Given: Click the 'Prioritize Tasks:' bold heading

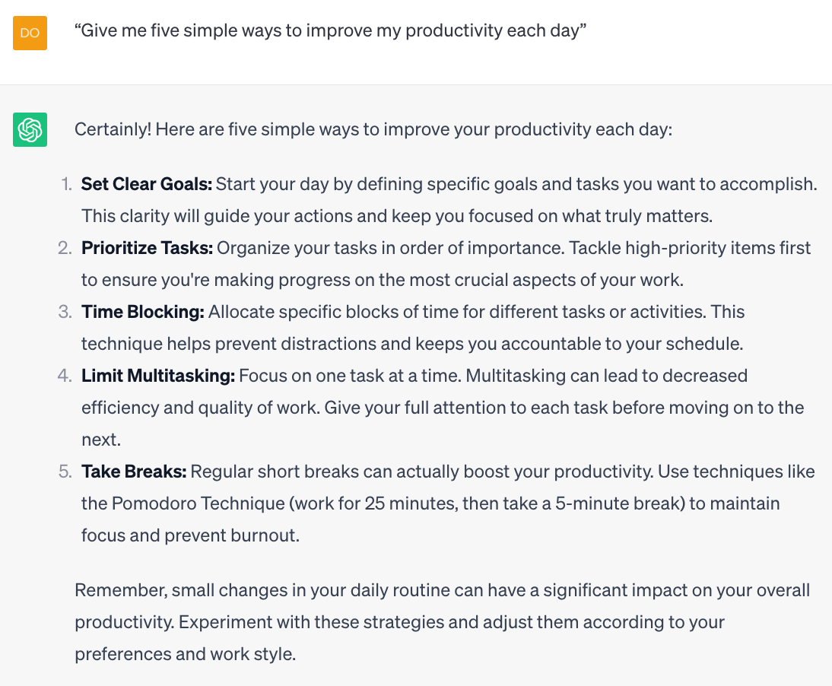Looking at the screenshot, I should click(x=147, y=248).
